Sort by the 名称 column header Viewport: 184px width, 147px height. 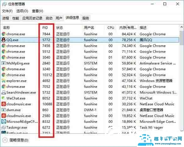point(7,28)
